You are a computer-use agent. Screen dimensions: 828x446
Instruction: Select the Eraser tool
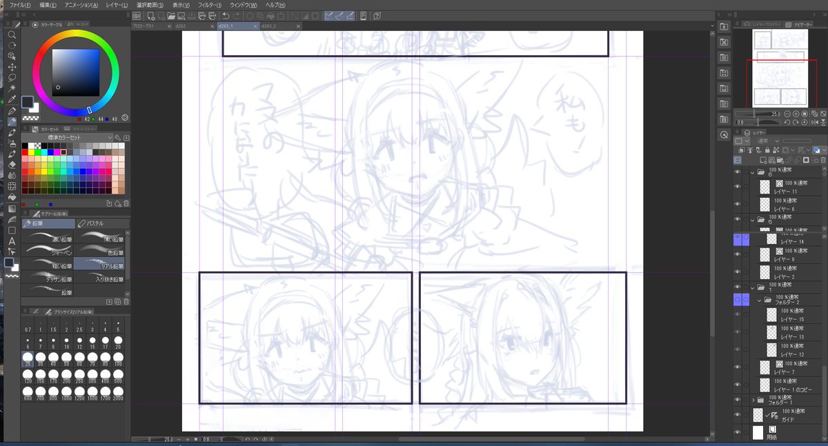[x=12, y=165]
